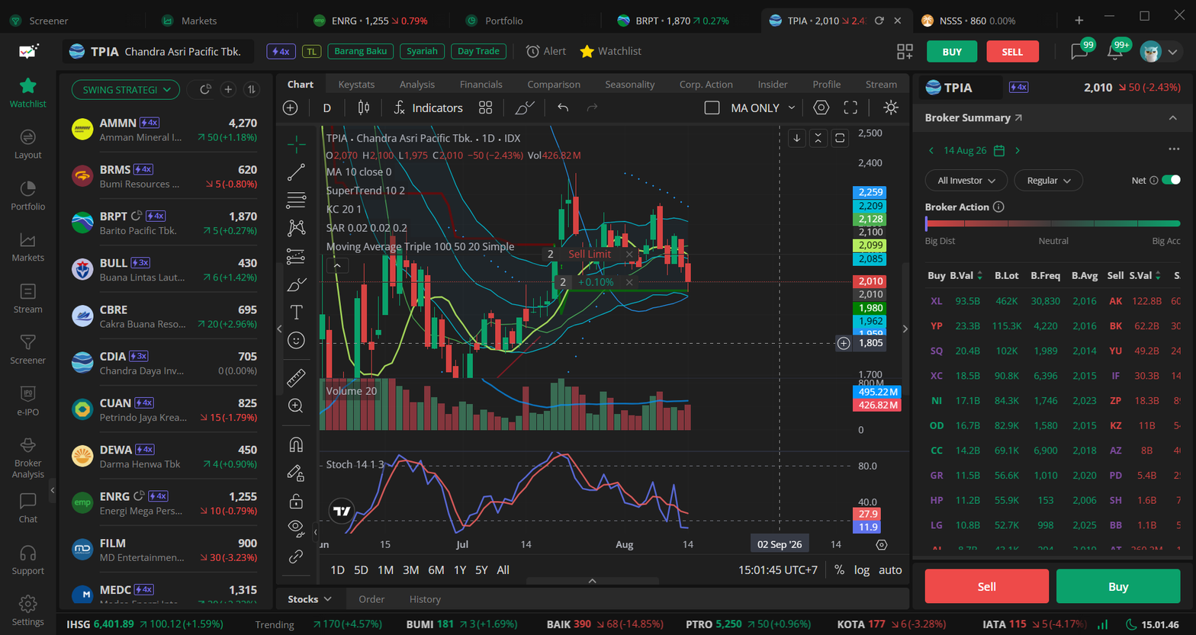
Task: Open the layout widgets grid icon
Action: [905, 51]
